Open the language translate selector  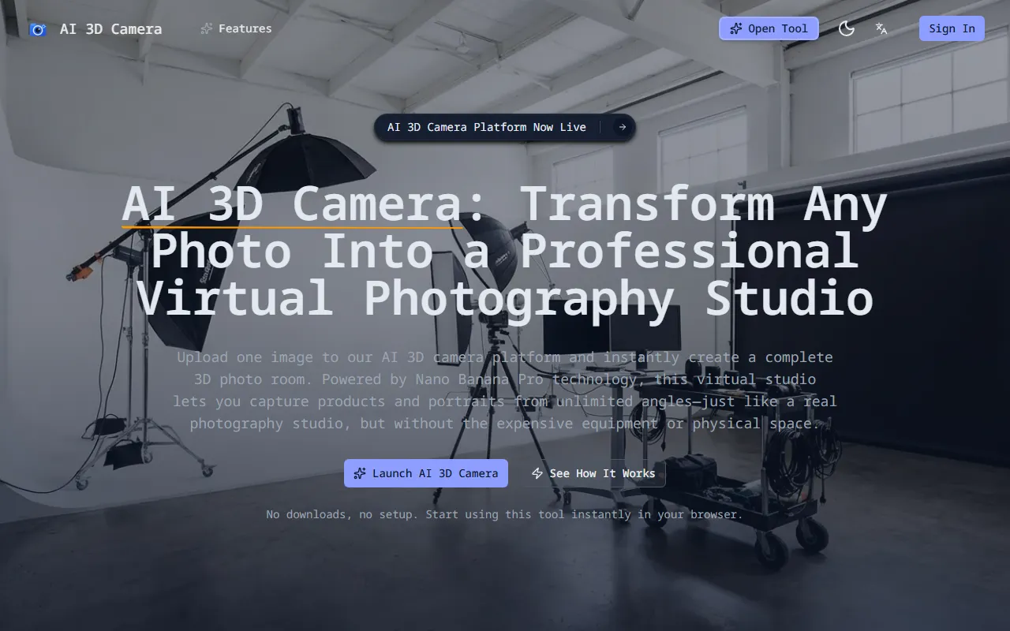click(881, 28)
